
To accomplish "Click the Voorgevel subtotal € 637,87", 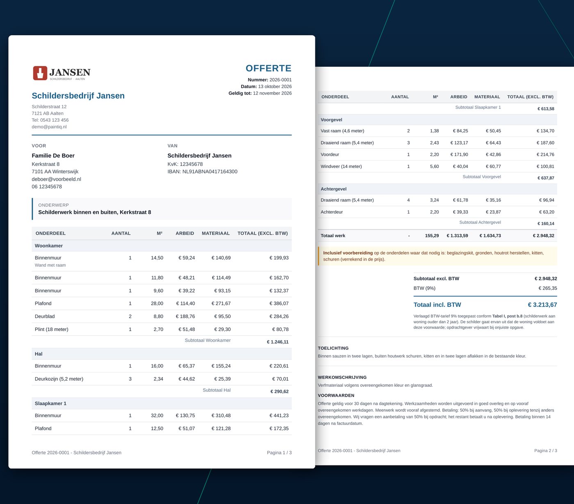I will [546, 178].
